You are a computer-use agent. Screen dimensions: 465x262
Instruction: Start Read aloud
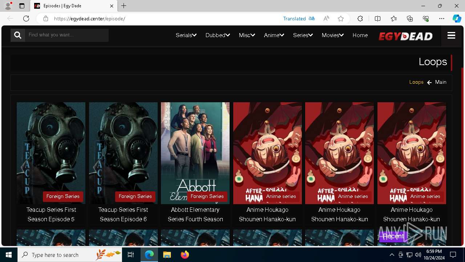tap(326, 19)
